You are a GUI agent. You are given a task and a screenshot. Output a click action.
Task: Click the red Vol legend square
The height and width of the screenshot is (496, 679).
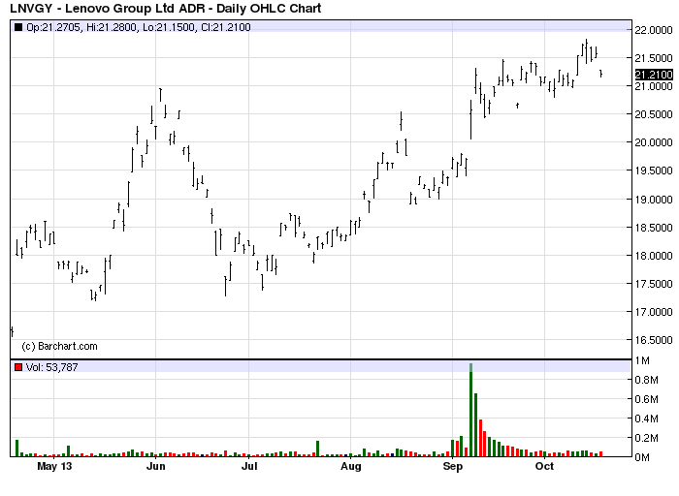tap(18, 367)
